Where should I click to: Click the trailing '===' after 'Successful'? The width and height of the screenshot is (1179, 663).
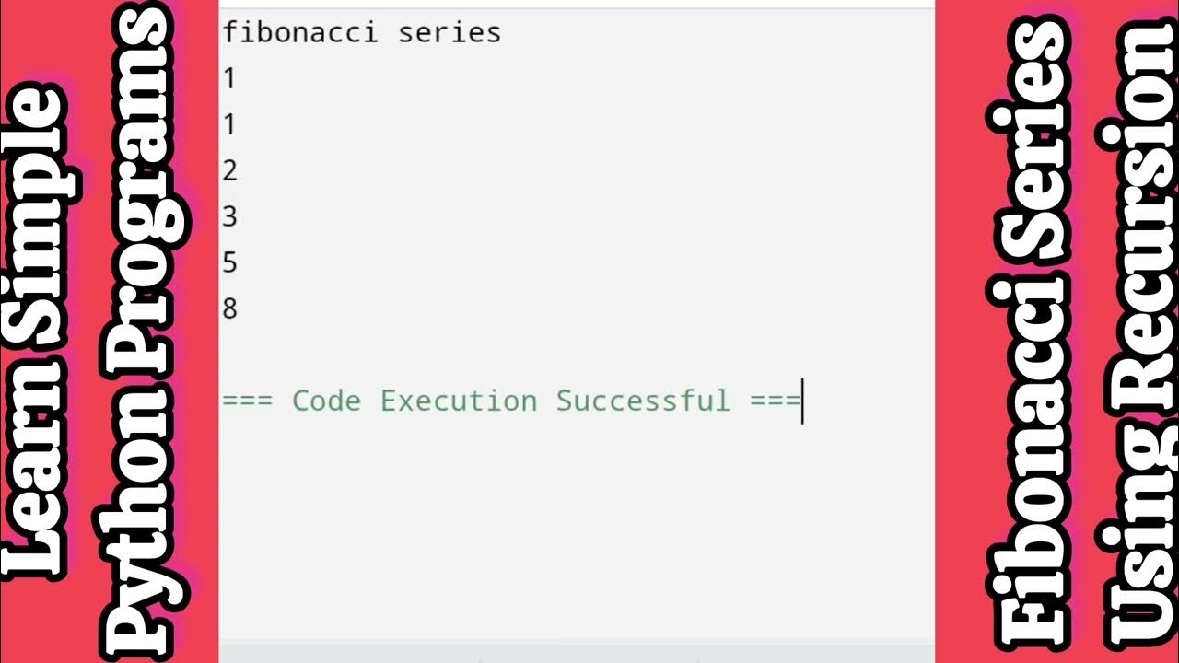(x=775, y=401)
